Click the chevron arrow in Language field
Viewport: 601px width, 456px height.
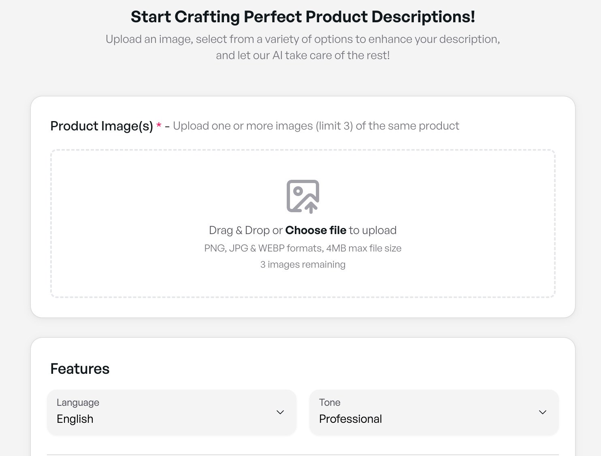[x=280, y=412]
